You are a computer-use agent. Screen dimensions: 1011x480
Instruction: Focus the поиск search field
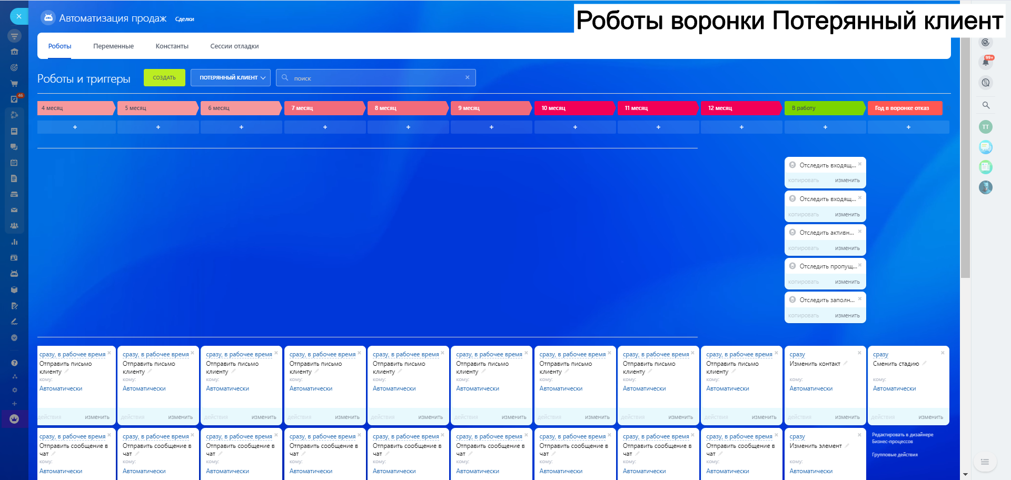pyautogui.click(x=376, y=78)
